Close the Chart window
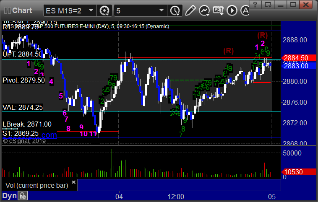This screenshot has width=318, height=202. point(306,5)
